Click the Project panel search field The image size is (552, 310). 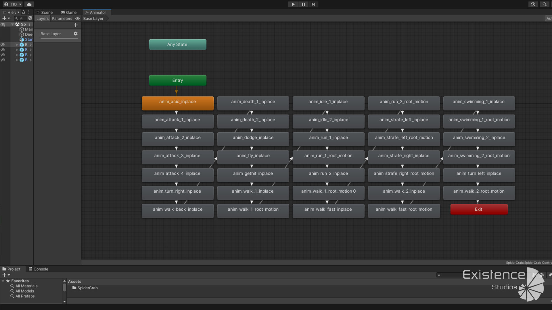pyautogui.click(x=450, y=275)
